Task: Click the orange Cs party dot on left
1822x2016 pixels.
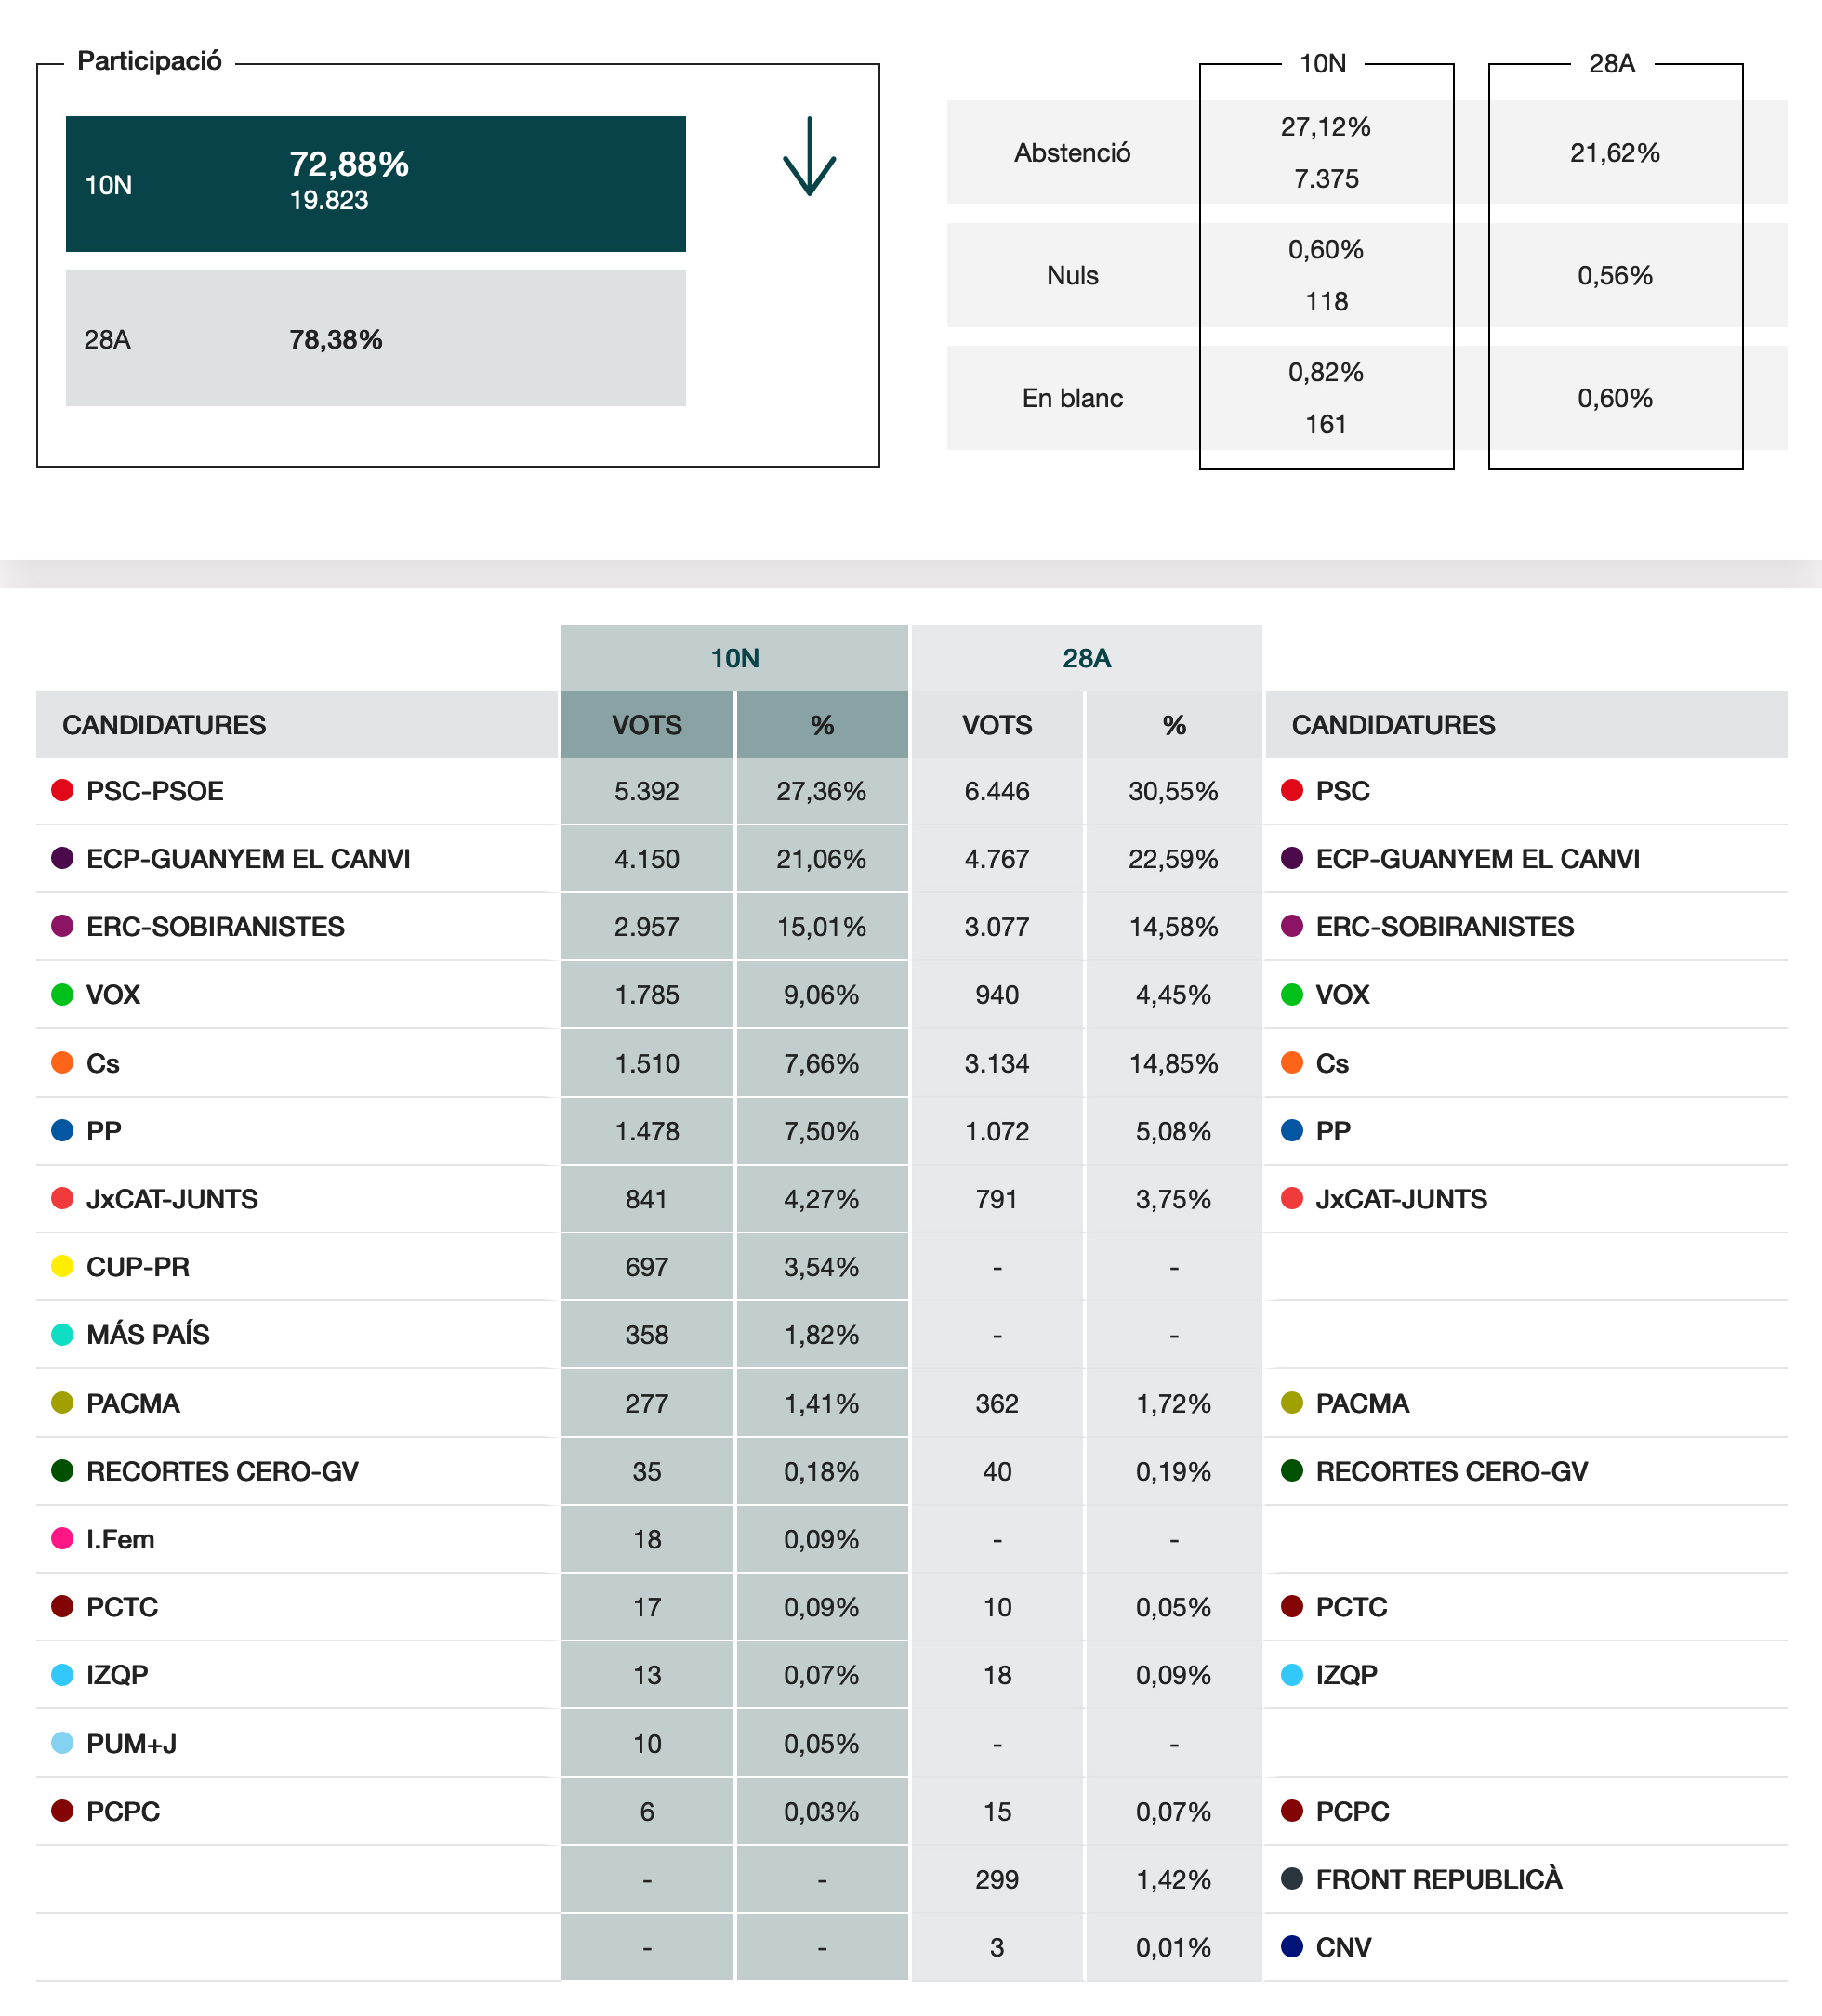Action: pos(62,1062)
